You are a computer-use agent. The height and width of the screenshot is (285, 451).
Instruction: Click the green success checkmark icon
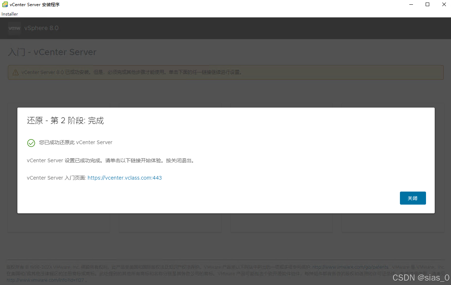(x=31, y=143)
